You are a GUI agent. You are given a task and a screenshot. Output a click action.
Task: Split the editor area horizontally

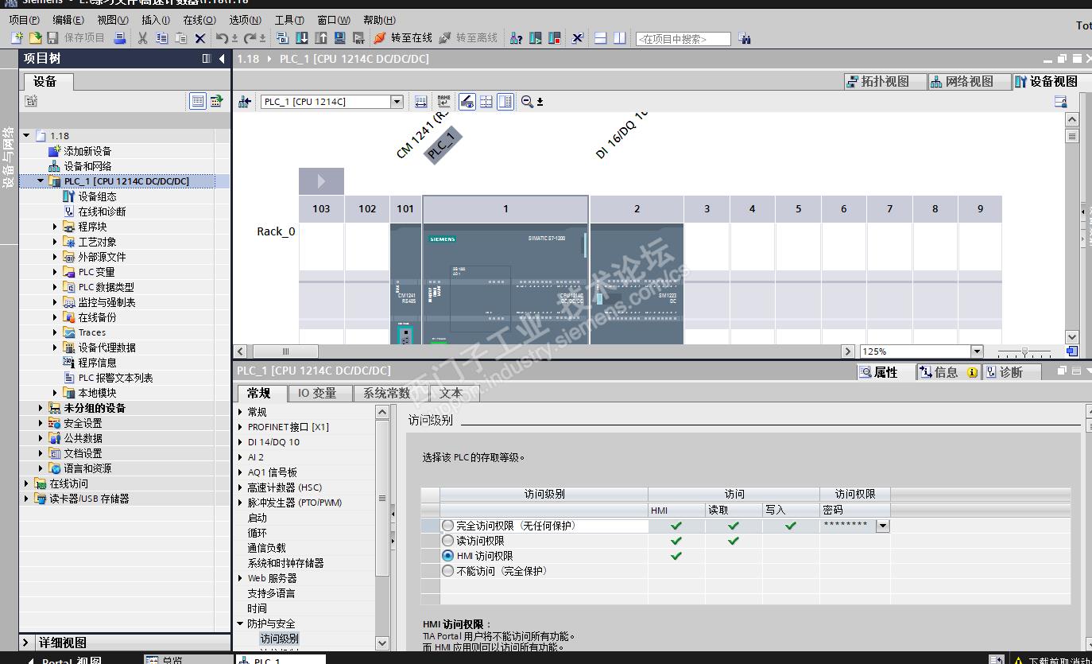(601, 38)
